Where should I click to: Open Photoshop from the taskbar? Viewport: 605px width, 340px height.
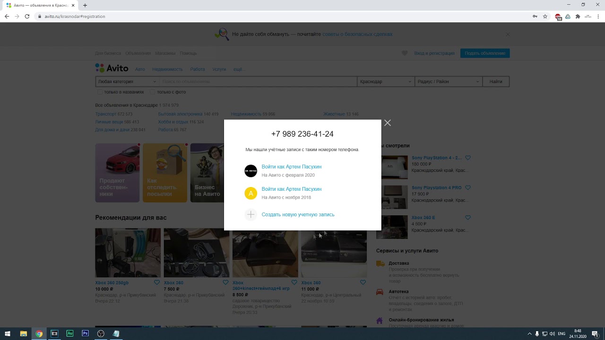[85, 333]
